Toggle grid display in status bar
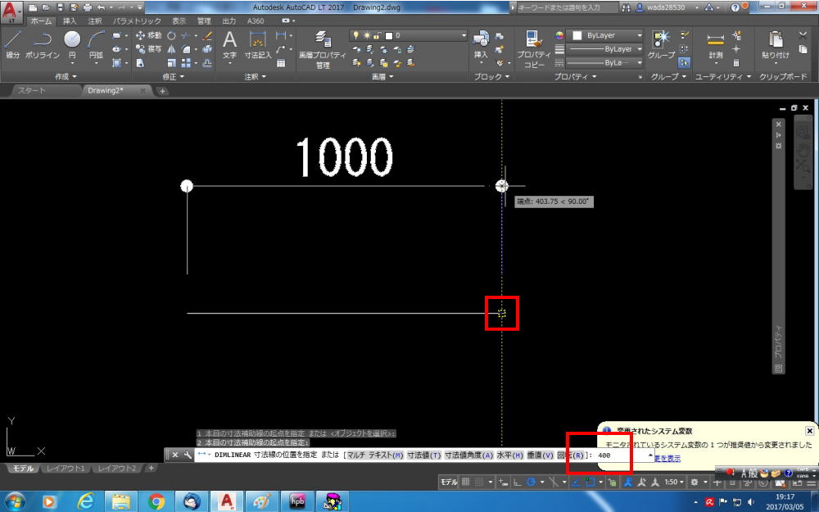This screenshot has height=512, width=819. [x=465, y=483]
